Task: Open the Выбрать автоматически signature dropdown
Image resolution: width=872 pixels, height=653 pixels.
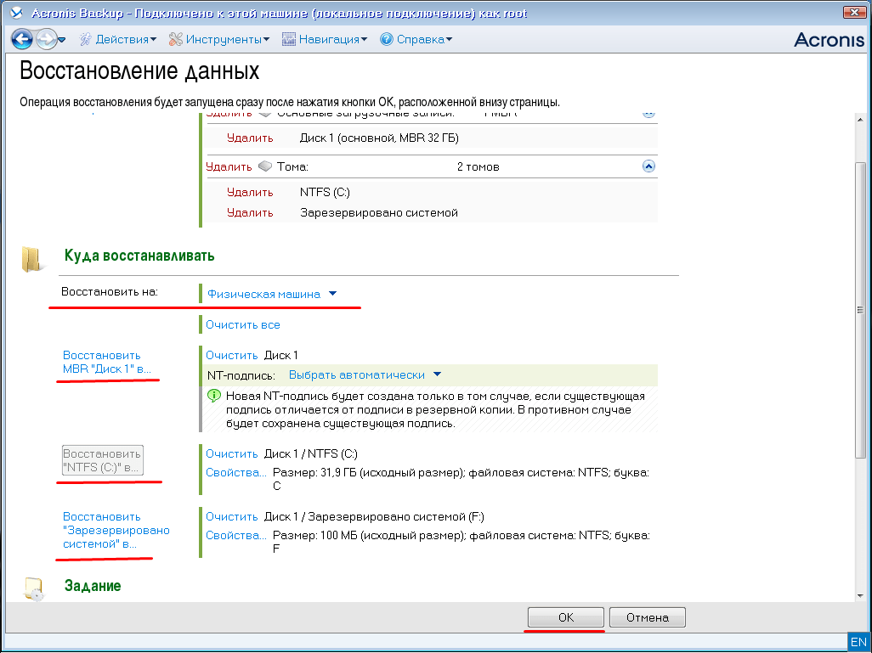Action: point(365,374)
